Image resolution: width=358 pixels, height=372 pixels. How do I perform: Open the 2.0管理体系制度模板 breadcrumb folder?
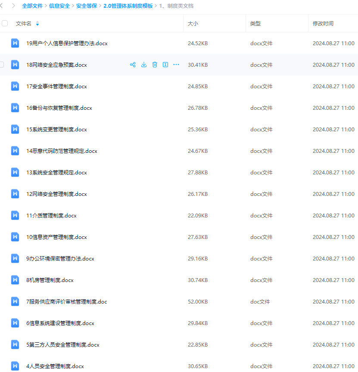[128, 6]
